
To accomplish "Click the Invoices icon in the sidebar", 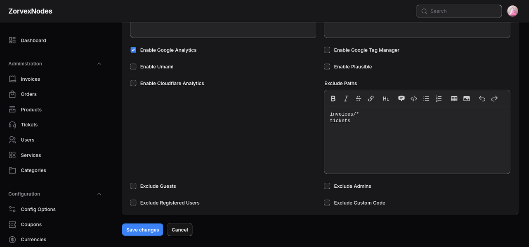I will click(12, 79).
